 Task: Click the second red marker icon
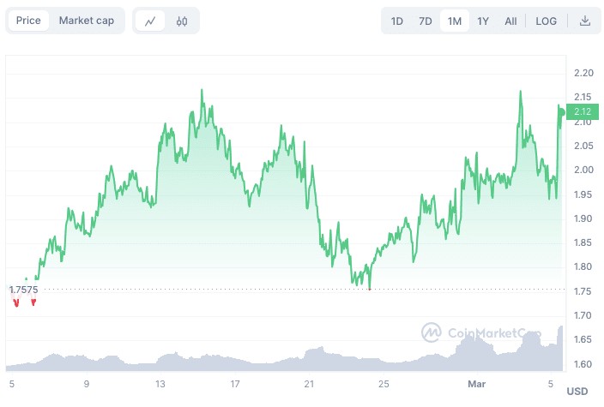click(33, 302)
